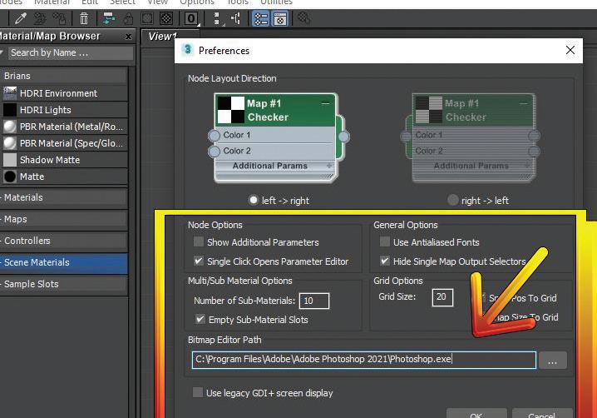Click the HDRI Environment thumbnail icon
The height and width of the screenshot is (418, 597).
pyautogui.click(x=10, y=93)
